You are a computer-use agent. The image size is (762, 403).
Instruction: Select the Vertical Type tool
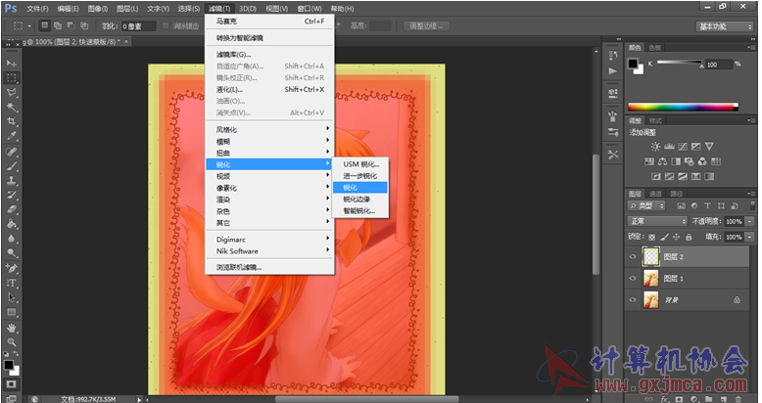click(11, 283)
